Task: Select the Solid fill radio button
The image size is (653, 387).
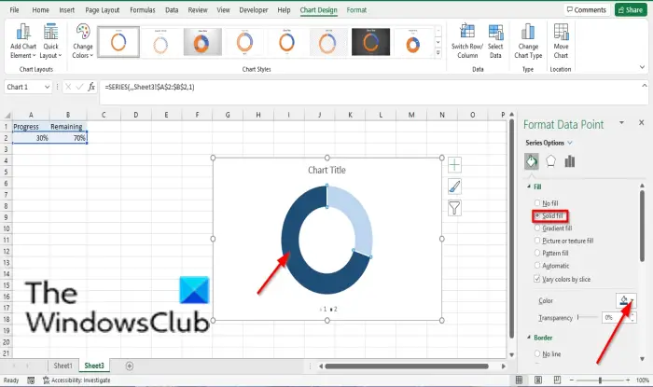Action: 537,215
